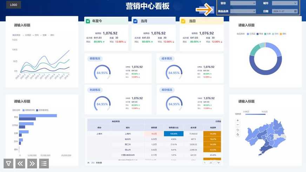This screenshot has height=172, width=306.
Task: Reset the map view with the restore icon
Action: point(238,130)
